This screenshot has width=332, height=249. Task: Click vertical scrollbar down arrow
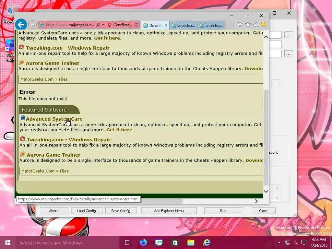click(266, 191)
